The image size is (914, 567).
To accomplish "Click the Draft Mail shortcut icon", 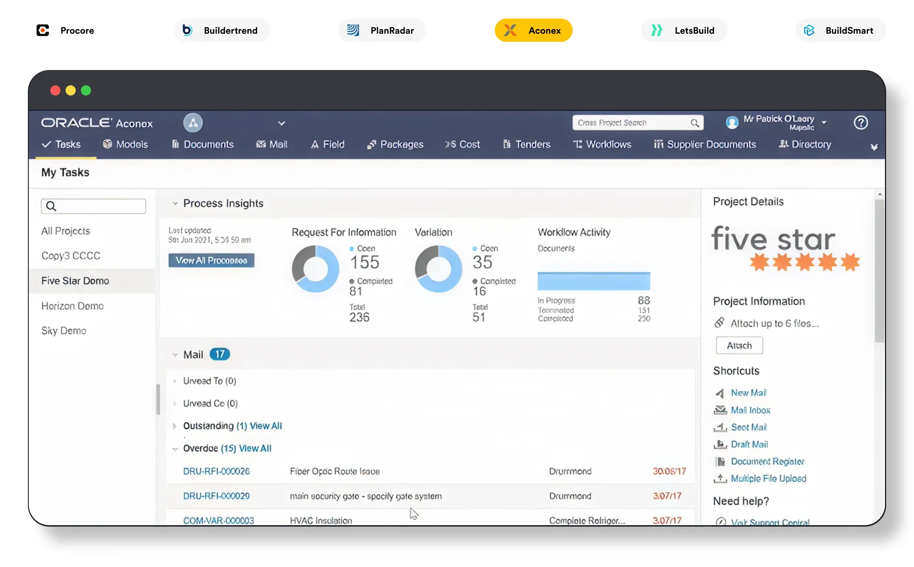I will point(720,444).
